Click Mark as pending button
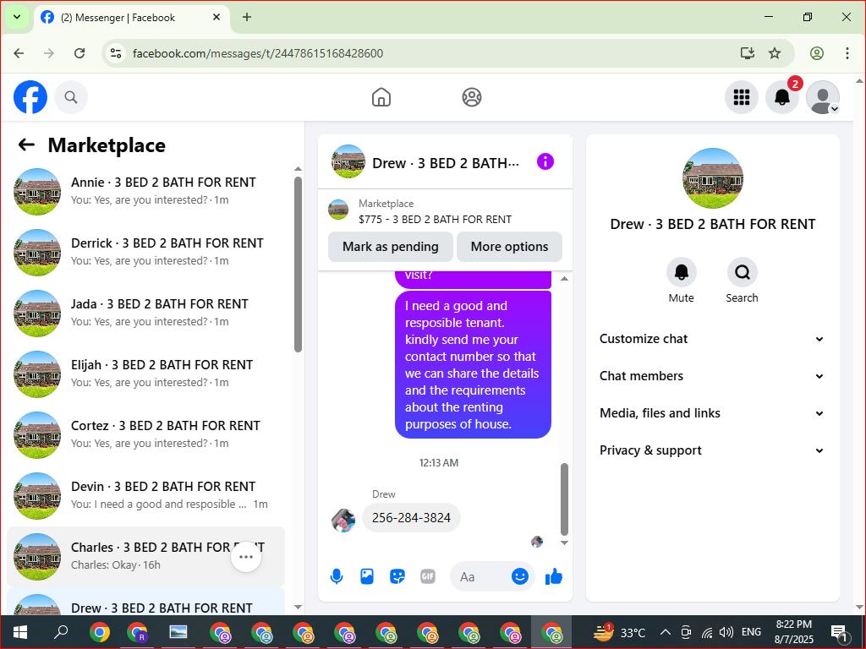The height and width of the screenshot is (649, 866). [391, 247]
